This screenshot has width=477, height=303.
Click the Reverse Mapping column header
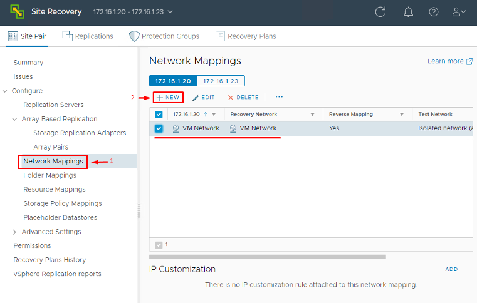click(351, 115)
